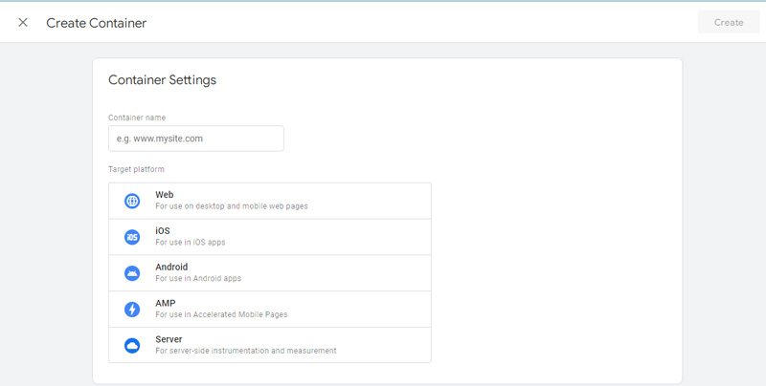The height and width of the screenshot is (386, 766).
Task: Click the Create button
Action: point(729,22)
